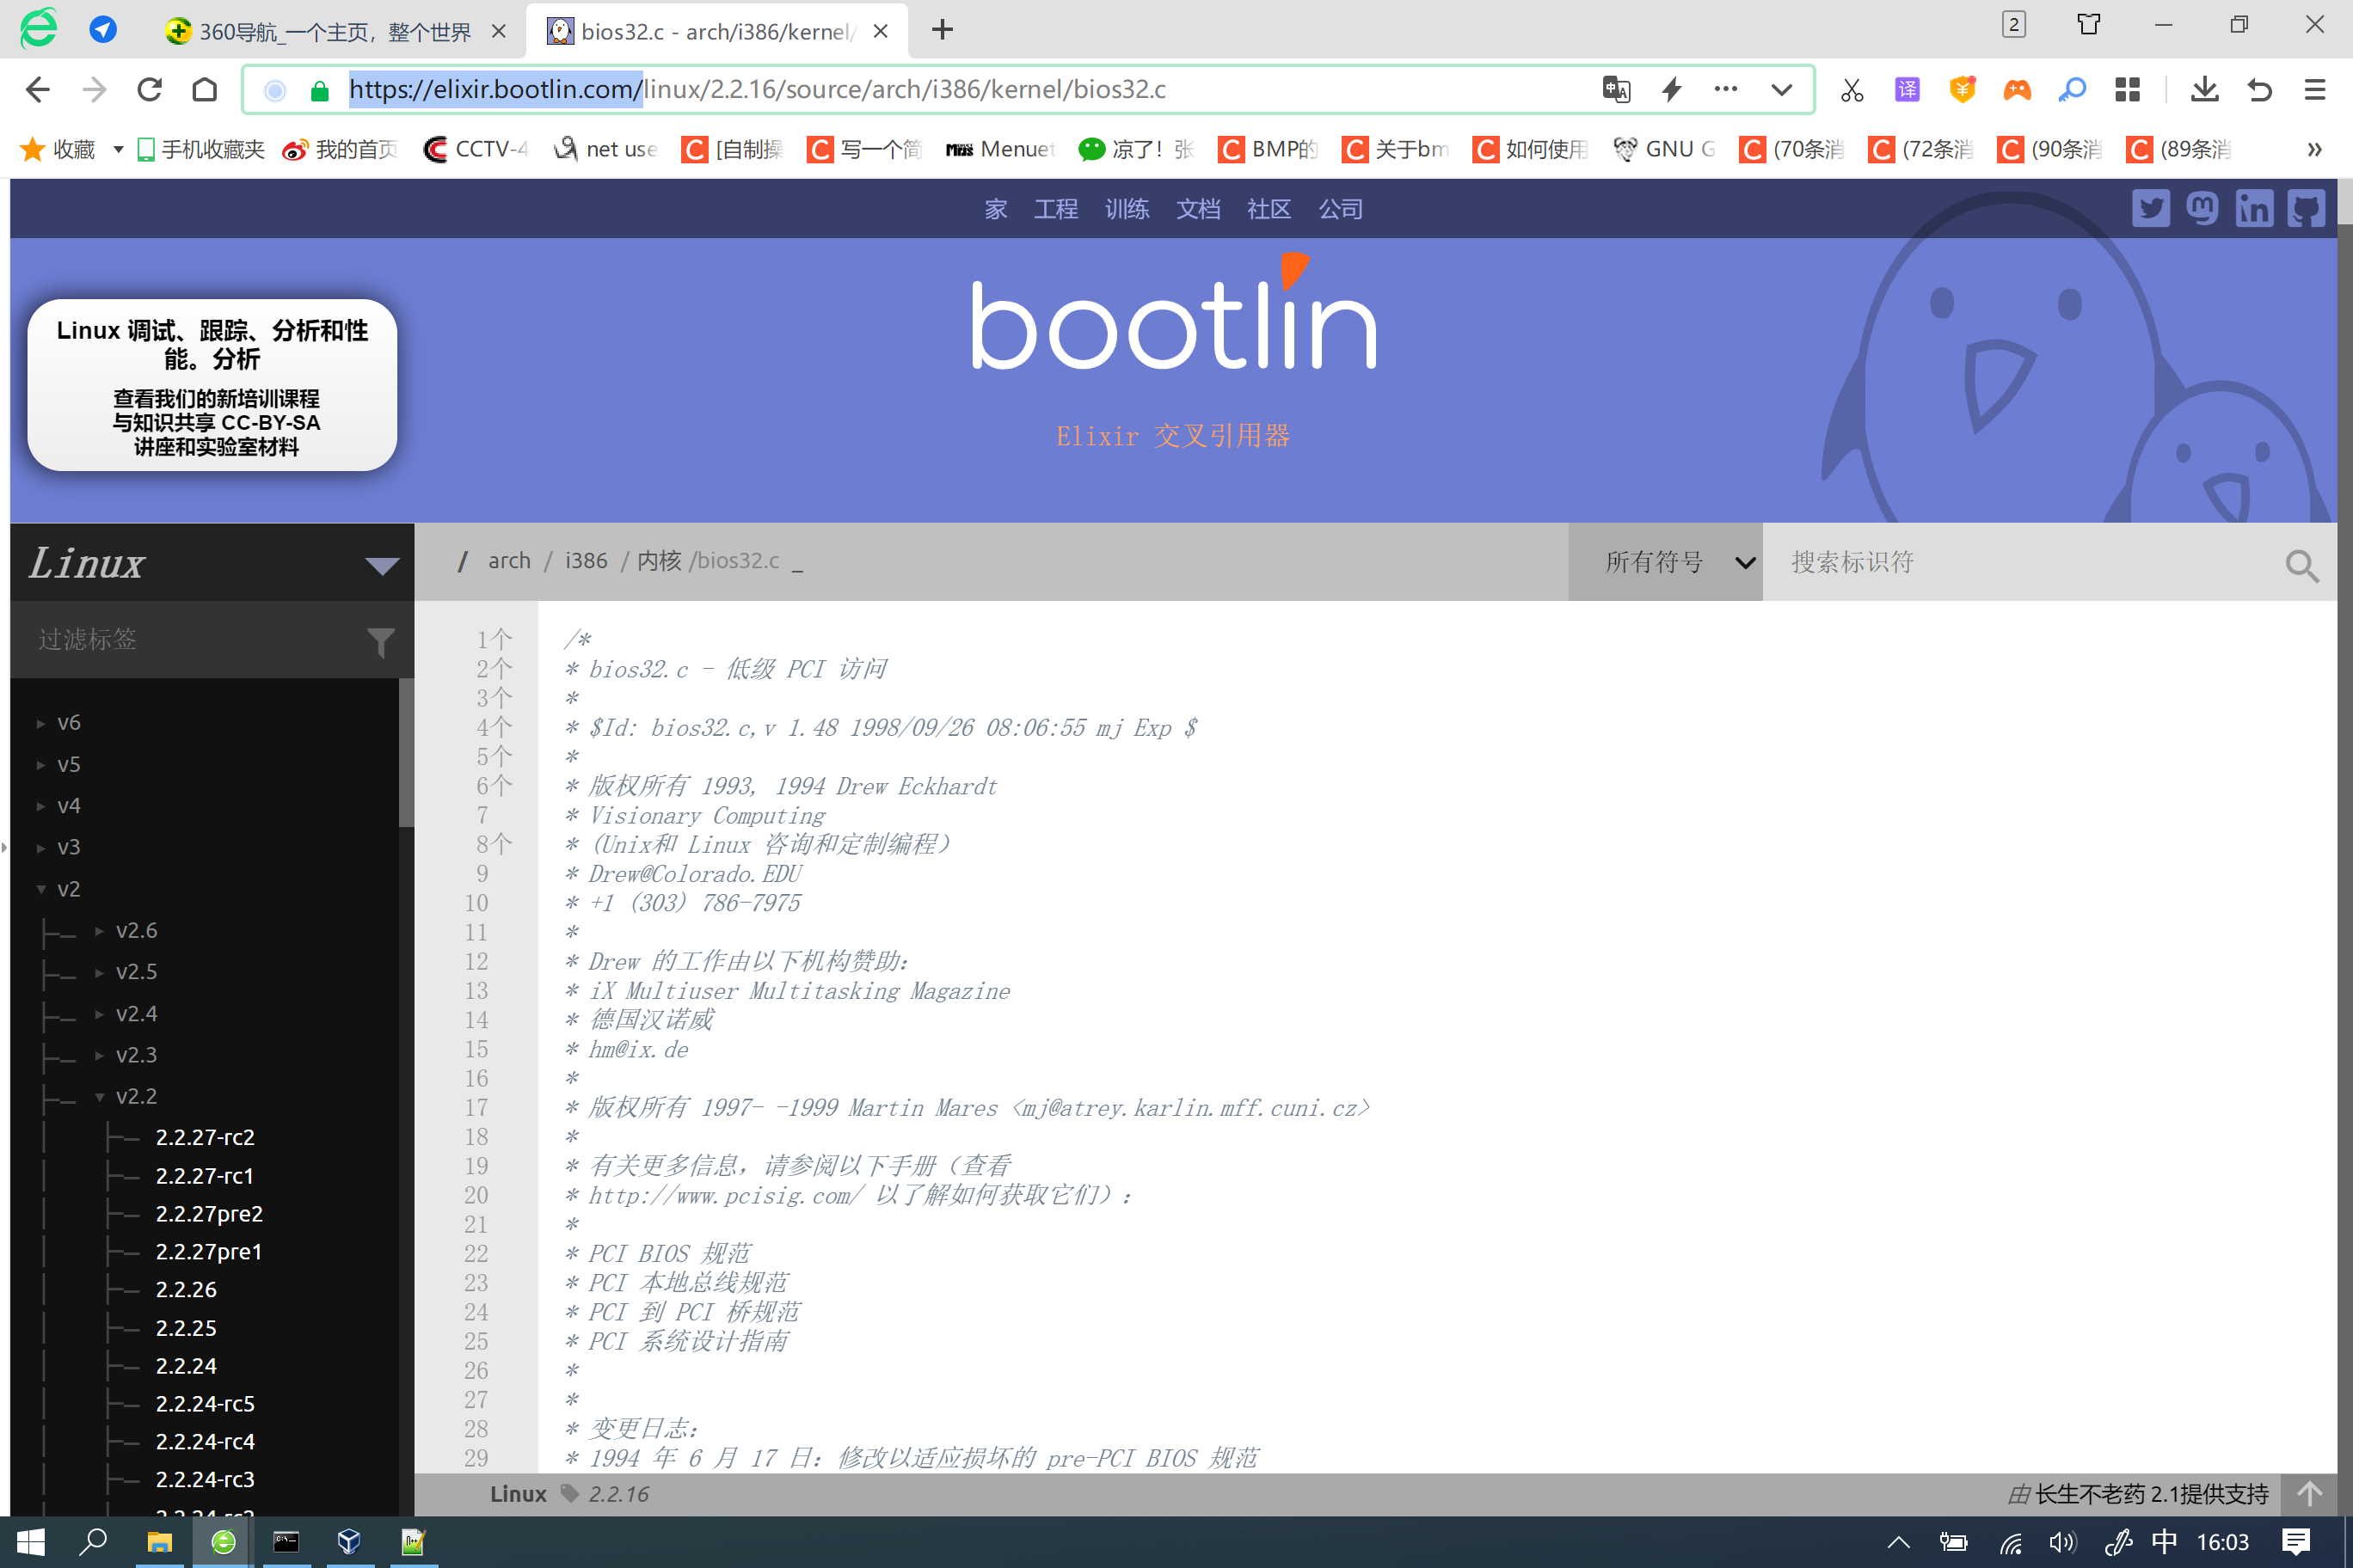Image resolution: width=2353 pixels, height=1568 pixels.
Task: Open the browser hamburger menu
Action: [2315, 90]
